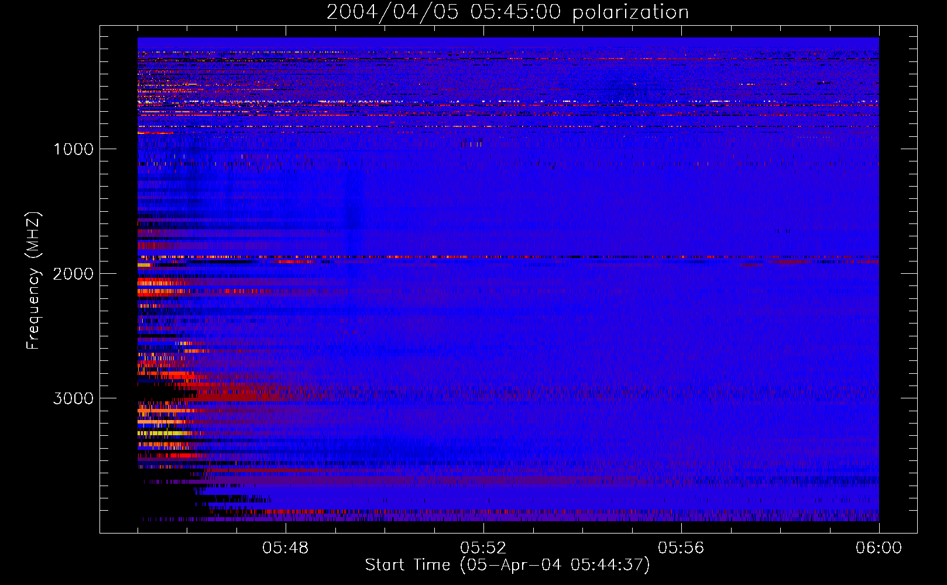Click the 'Start Time (05-Apr-04 05:44:37)' axis label
Screen dimensions: 947x585
point(507,565)
